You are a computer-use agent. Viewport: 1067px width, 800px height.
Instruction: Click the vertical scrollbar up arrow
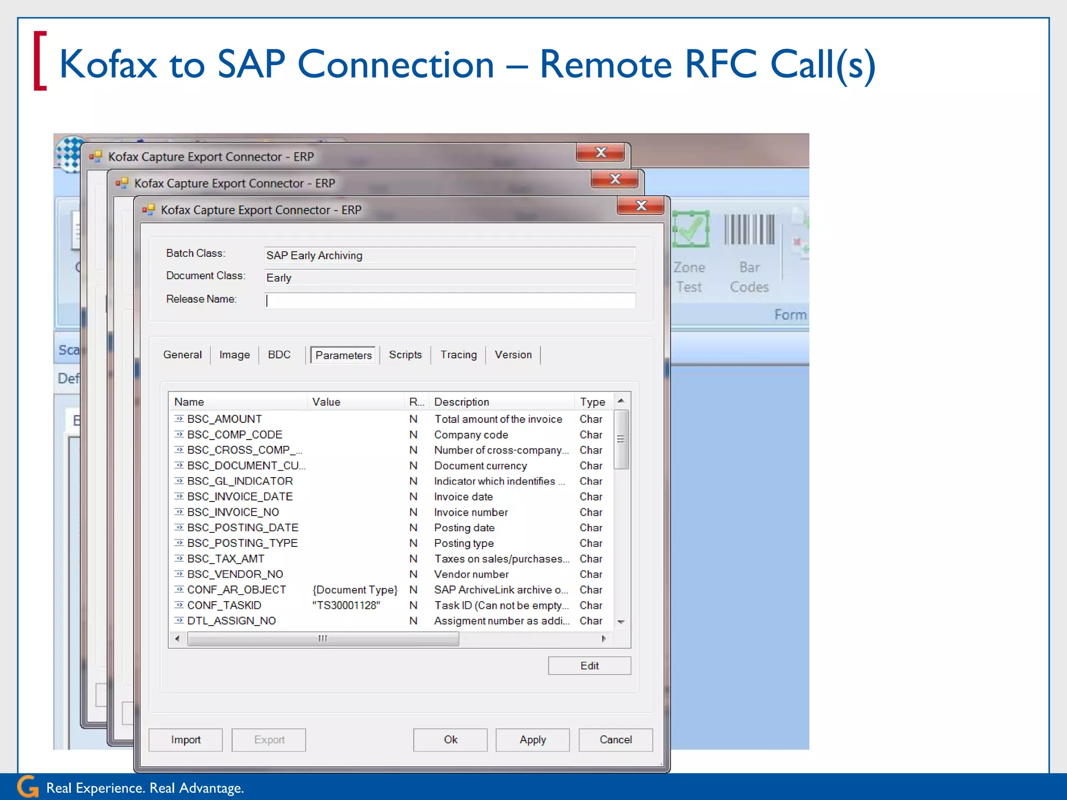click(621, 401)
